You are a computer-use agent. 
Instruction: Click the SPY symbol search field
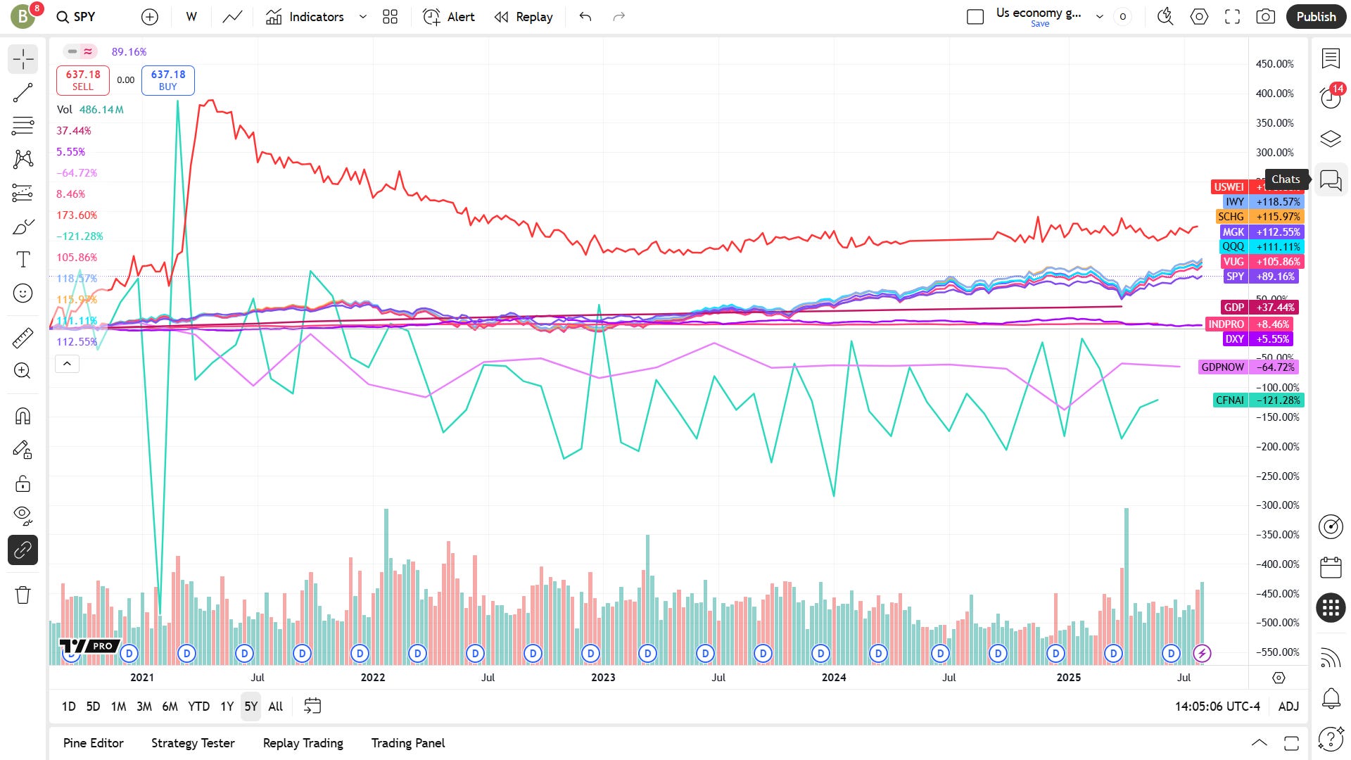pos(76,17)
